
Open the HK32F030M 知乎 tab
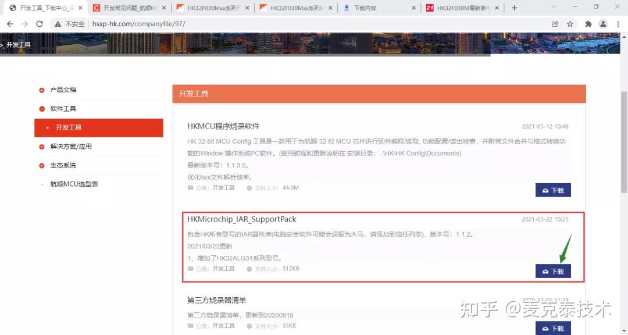(x=461, y=8)
